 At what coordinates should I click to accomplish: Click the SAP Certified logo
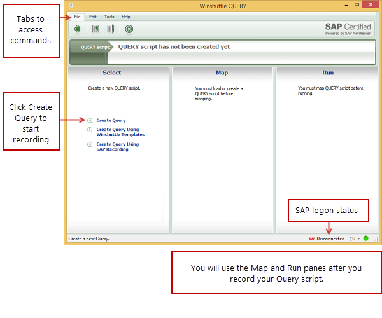pos(348,29)
